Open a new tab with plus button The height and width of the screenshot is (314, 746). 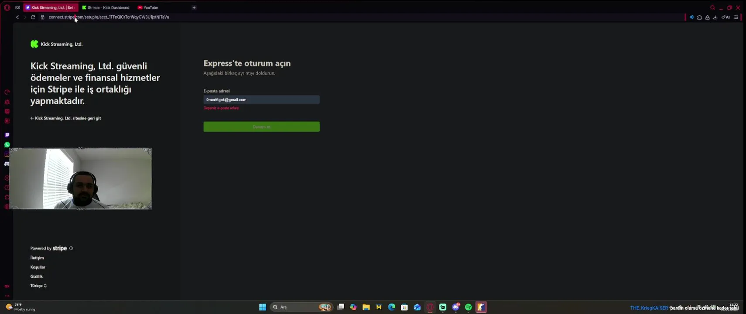click(x=194, y=7)
